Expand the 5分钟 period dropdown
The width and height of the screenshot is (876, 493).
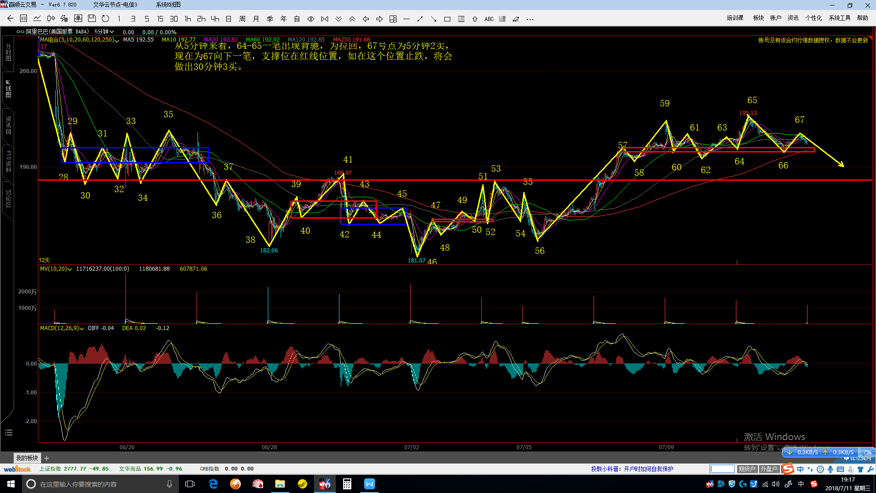coord(104,31)
